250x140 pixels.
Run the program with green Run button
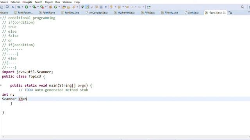point(26,7)
